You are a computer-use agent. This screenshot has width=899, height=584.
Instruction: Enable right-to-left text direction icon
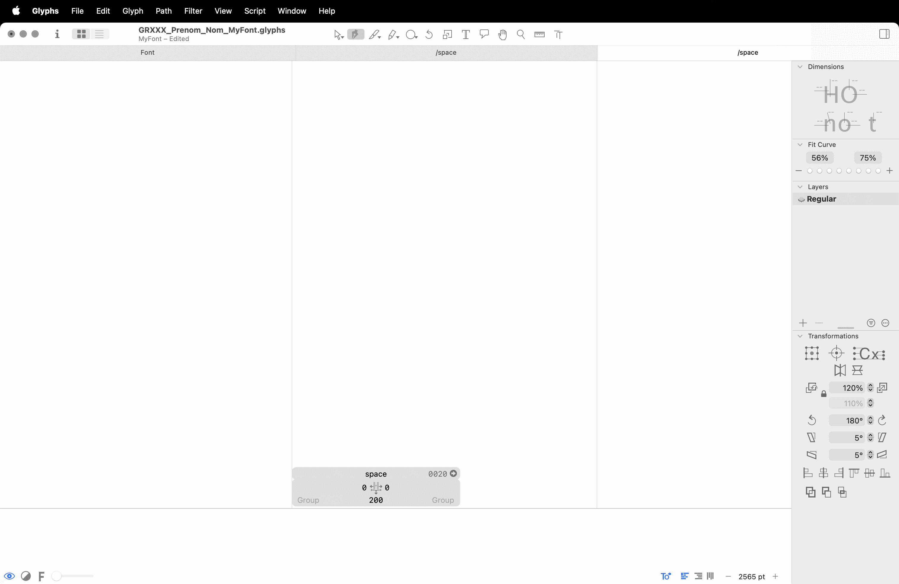(x=698, y=577)
